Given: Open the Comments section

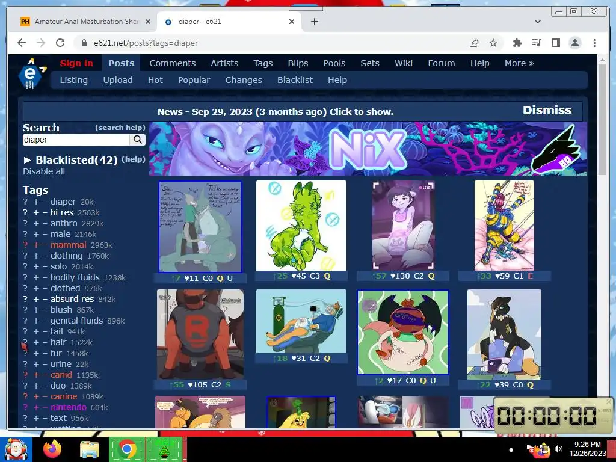Looking at the screenshot, I should point(173,63).
